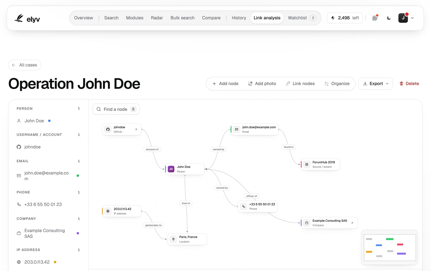Click the elyv logo
Viewport: 434px width, 271px height.
coord(27,18)
